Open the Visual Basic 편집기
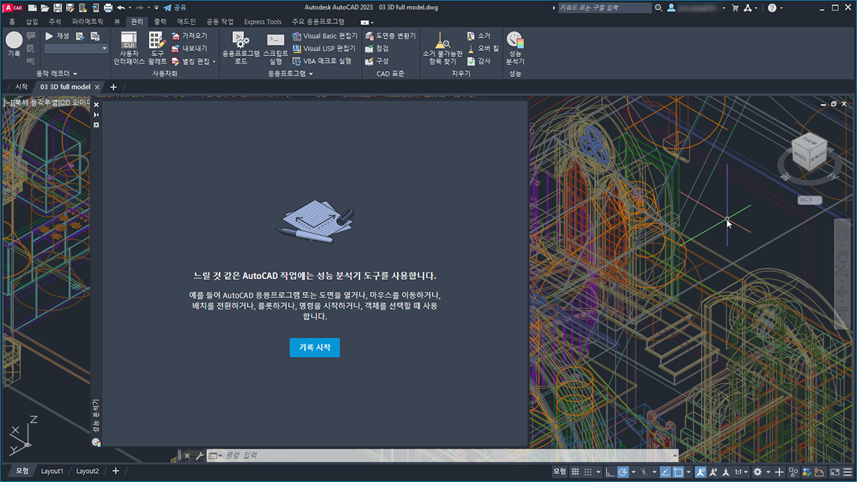 [324, 36]
